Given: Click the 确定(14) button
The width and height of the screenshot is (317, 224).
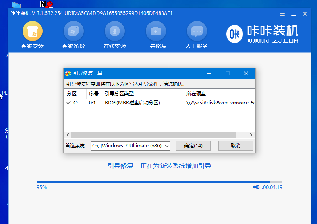Looking at the screenshot, I should (x=193, y=146).
